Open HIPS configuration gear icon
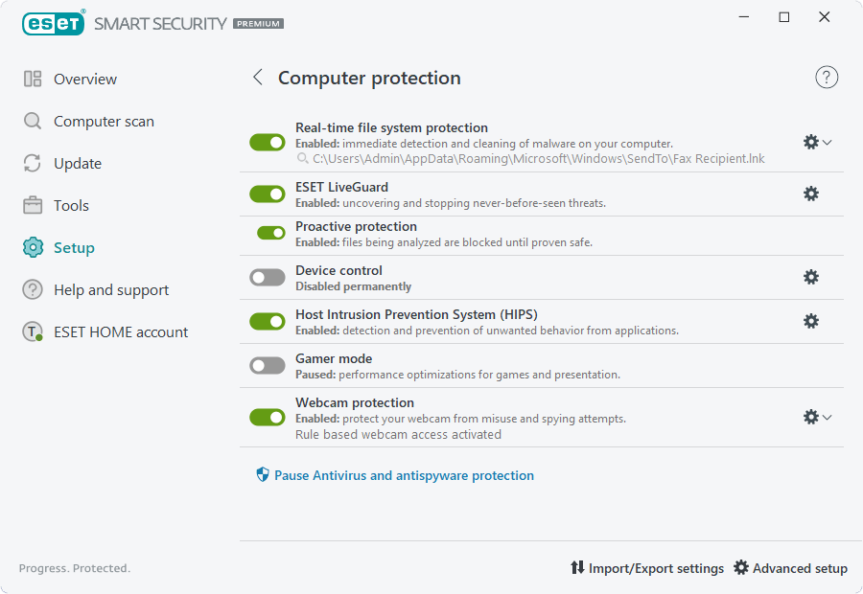 (x=811, y=321)
